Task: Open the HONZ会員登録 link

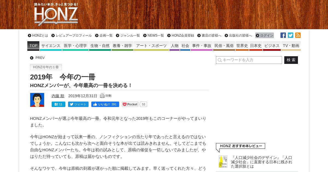Action: click(181, 35)
